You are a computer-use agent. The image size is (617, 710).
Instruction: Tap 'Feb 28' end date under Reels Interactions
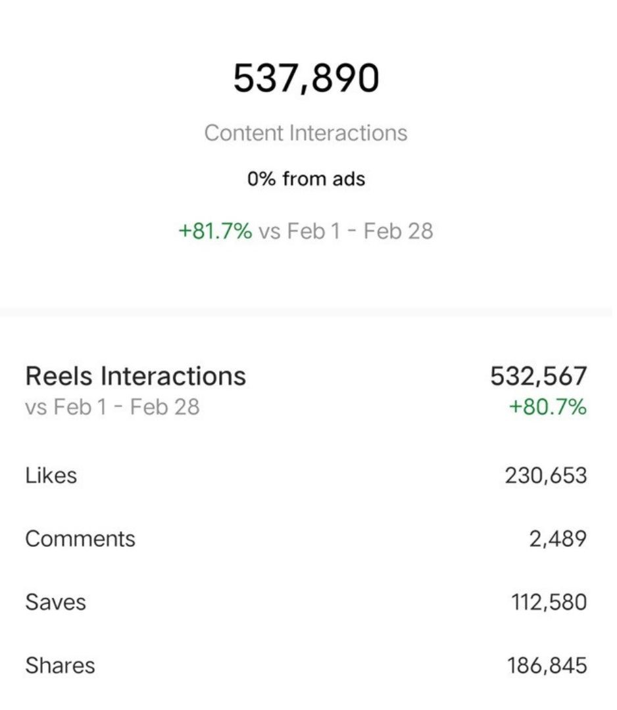click(164, 406)
